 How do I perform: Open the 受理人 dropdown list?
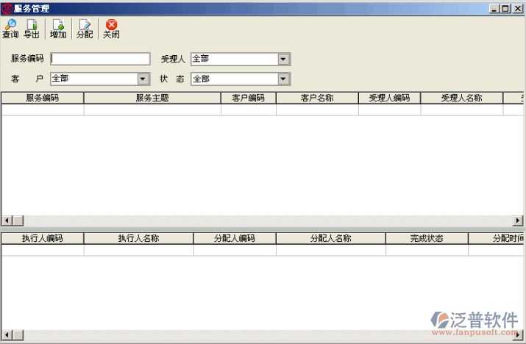283,59
